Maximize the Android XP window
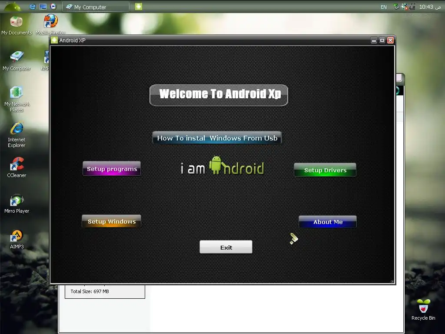This screenshot has width=445, height=334. click(x=382, y=40)
